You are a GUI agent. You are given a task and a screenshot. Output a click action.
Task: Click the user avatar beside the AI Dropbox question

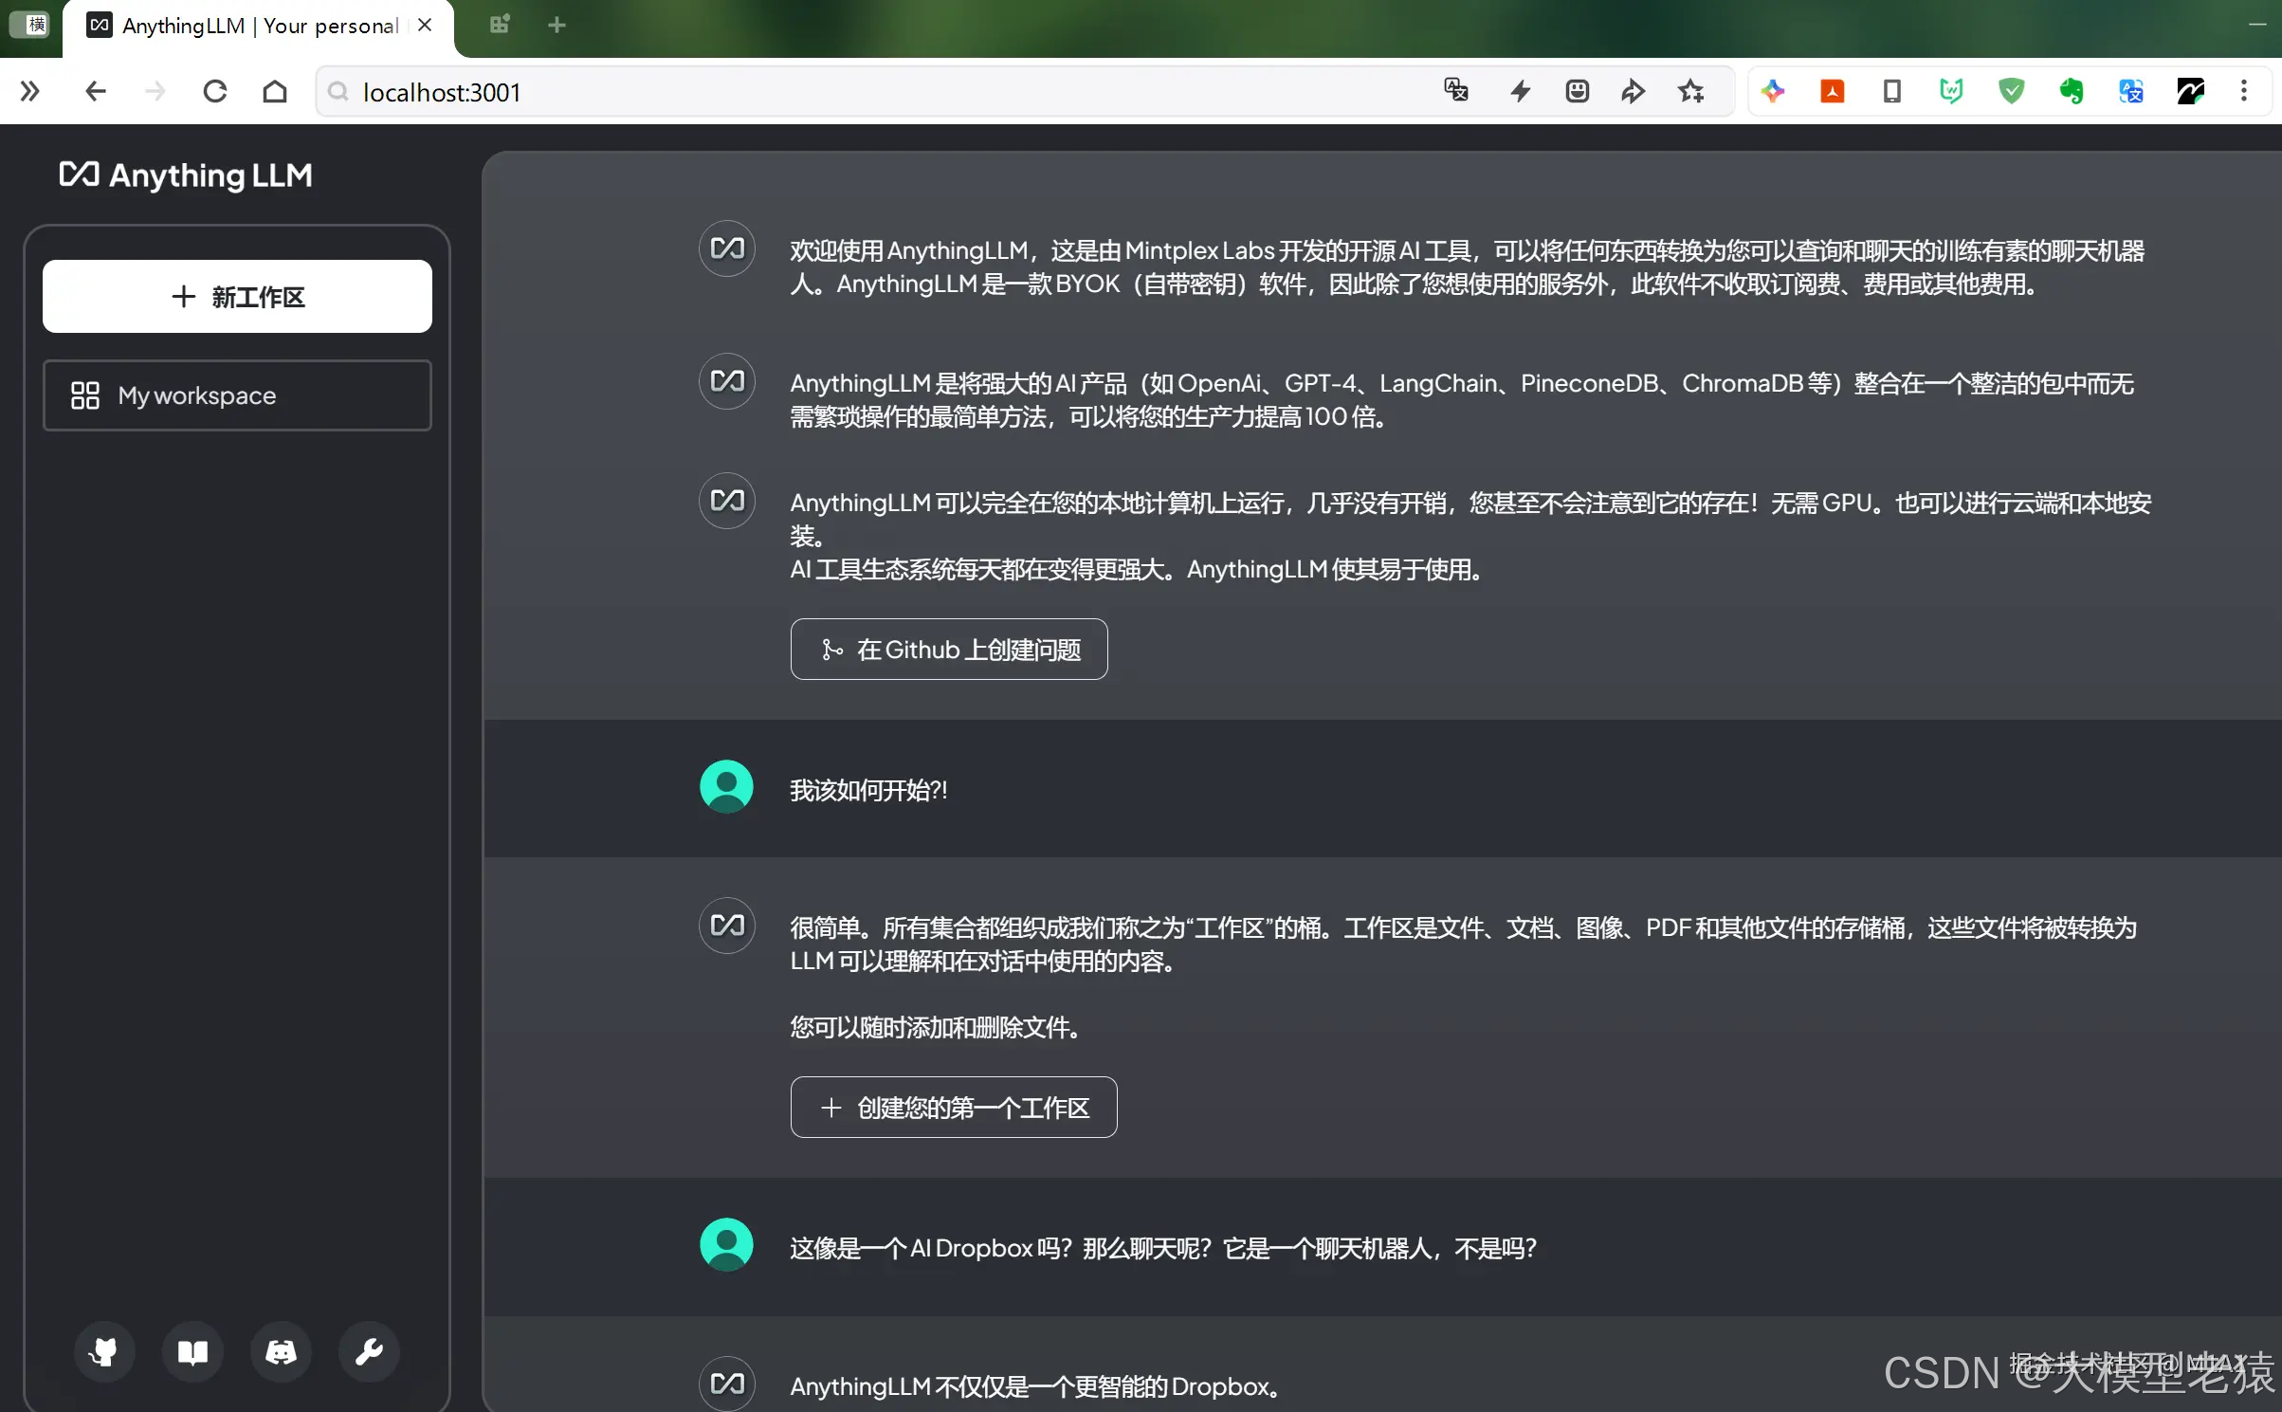(x=726, y=1245)
